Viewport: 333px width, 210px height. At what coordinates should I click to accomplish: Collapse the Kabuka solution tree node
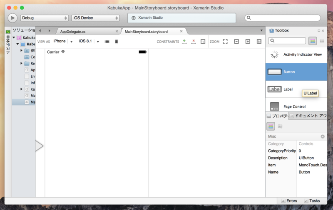coord(14,37)
